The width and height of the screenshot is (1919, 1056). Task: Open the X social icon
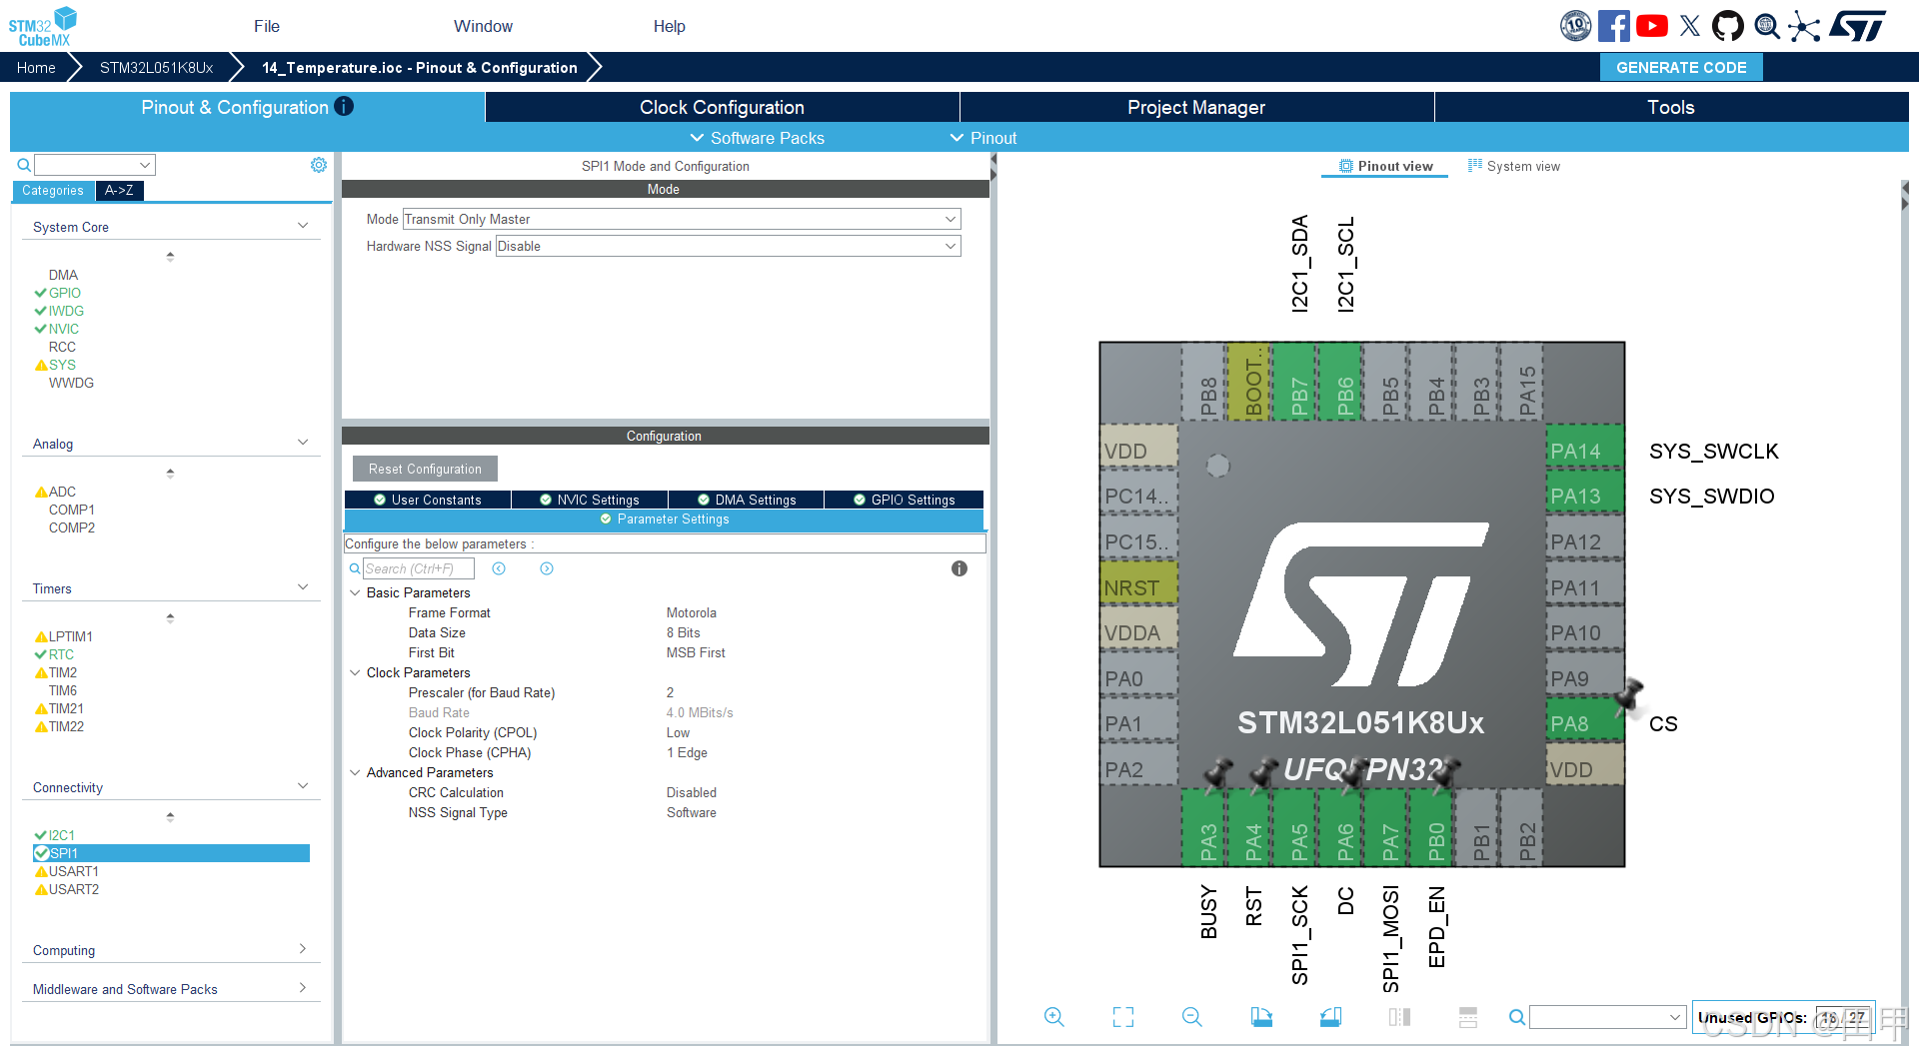(1690, 26)
